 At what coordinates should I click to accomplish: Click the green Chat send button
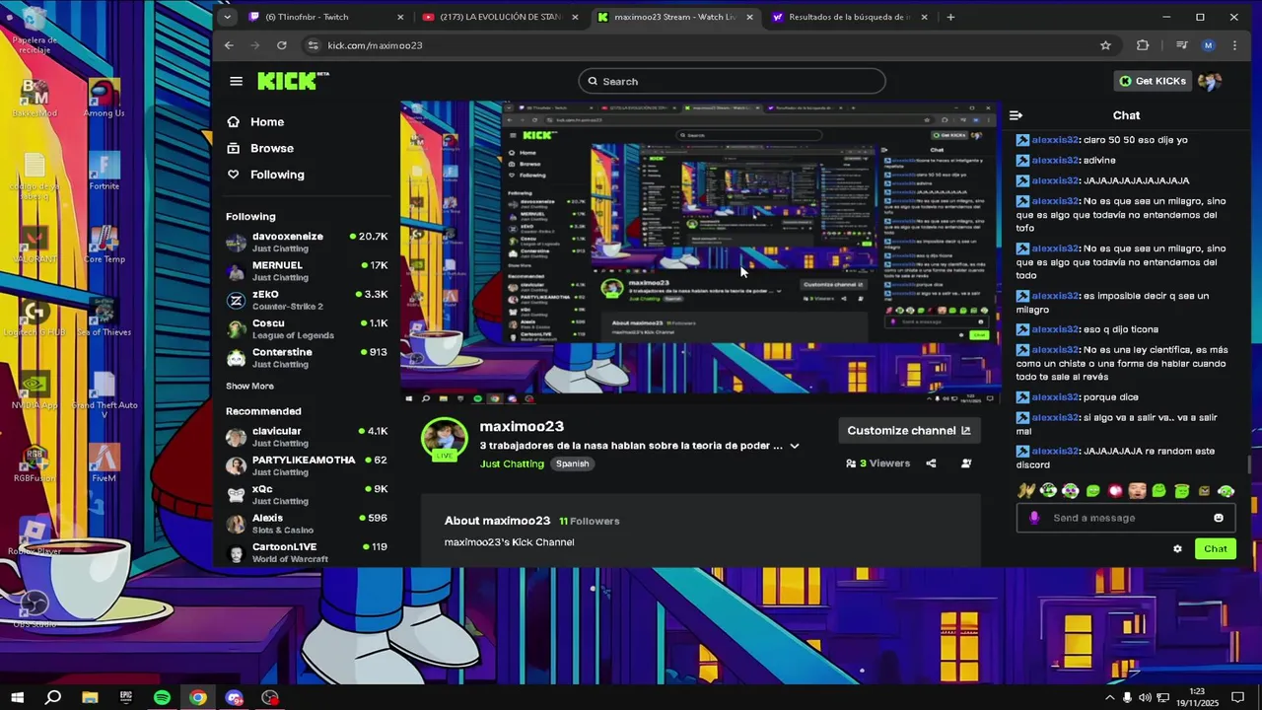(1215, 549)
